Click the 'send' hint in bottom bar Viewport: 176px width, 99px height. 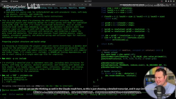click(x=4, y=94)
